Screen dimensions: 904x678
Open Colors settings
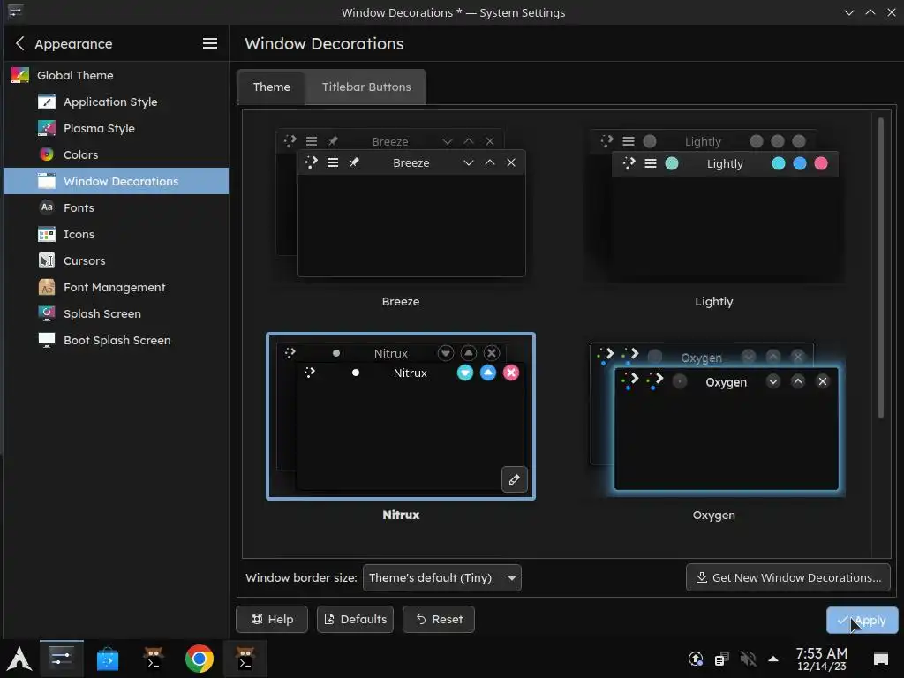[116, 154]
